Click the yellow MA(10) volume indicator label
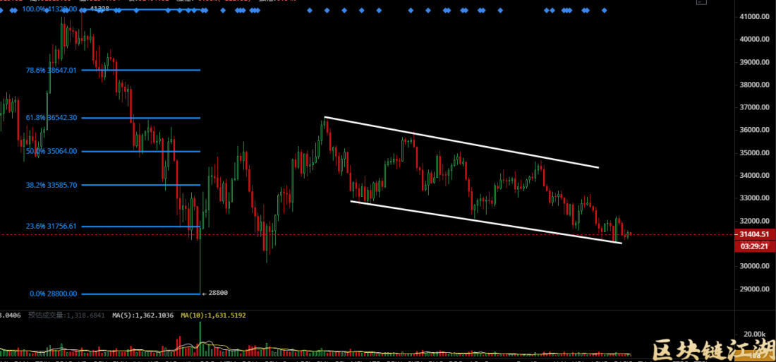 click(x=213, y=315)
